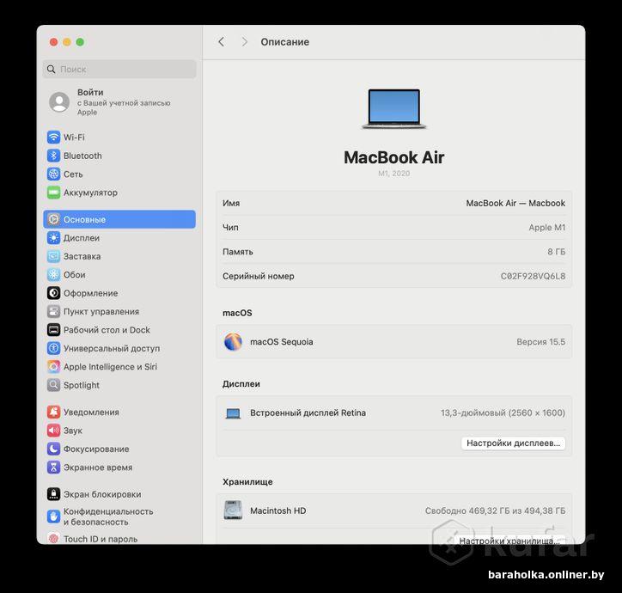Go forward with the right chevron
Screen dimensions: 622x593
pyautogui.click(x=244, y=41)
